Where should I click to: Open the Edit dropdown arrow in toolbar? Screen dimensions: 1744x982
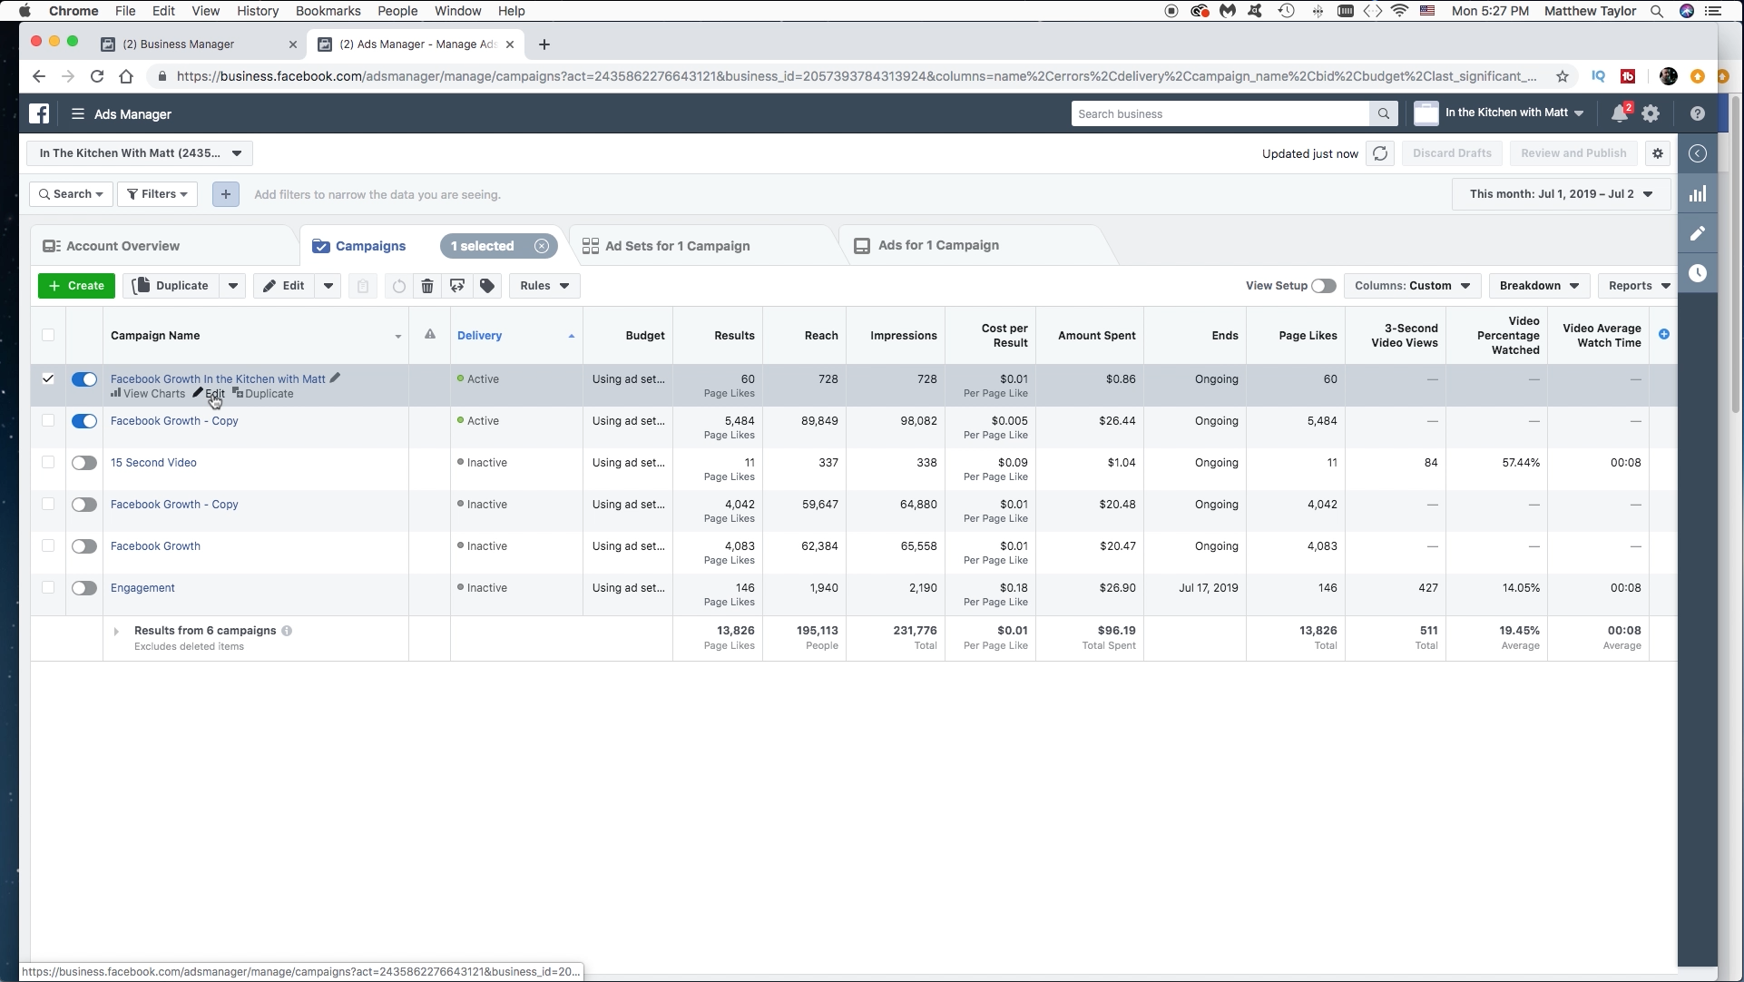(328, 286)
